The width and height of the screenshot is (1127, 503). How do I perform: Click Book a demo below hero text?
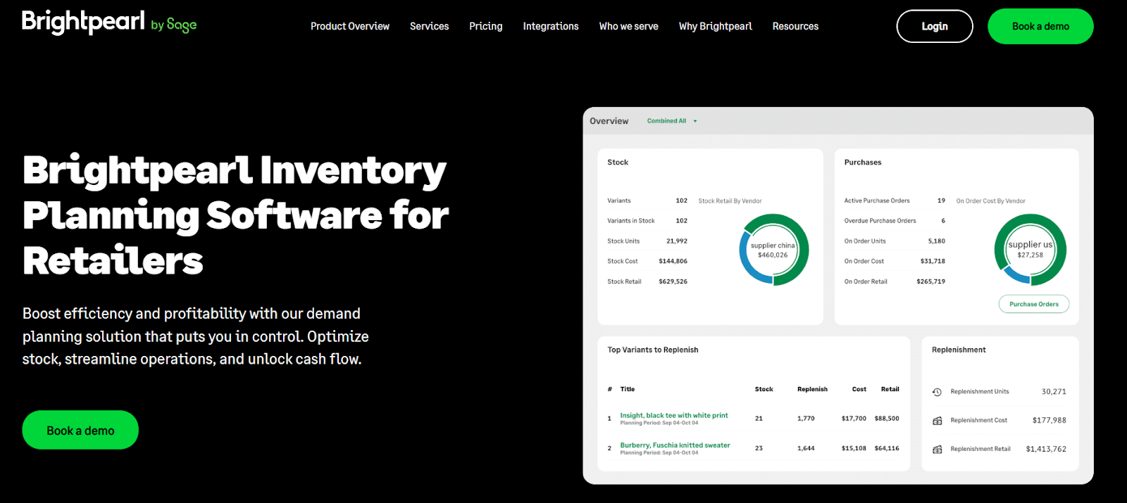[x=80, y=430]
